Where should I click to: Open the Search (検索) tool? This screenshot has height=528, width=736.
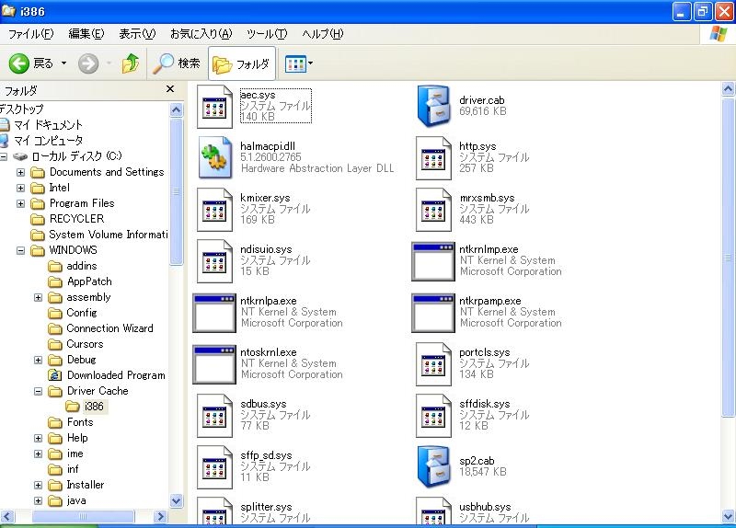(x=177, y=63)
